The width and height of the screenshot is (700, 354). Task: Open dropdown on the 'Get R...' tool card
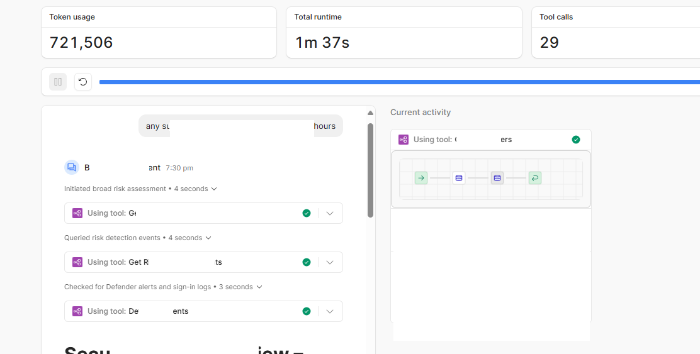click(x=330, y=262)
